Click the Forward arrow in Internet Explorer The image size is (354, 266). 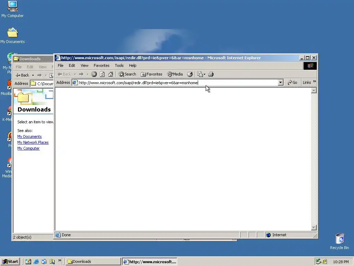pos(81,74)
